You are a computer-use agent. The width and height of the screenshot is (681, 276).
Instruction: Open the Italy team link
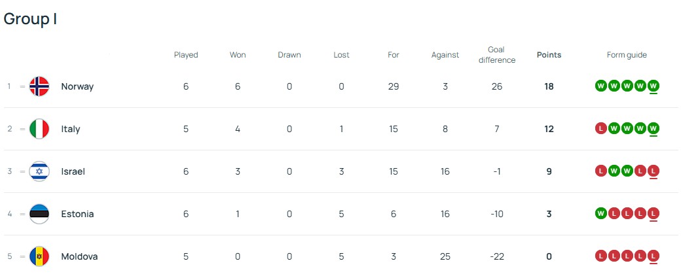pos(71,129)
